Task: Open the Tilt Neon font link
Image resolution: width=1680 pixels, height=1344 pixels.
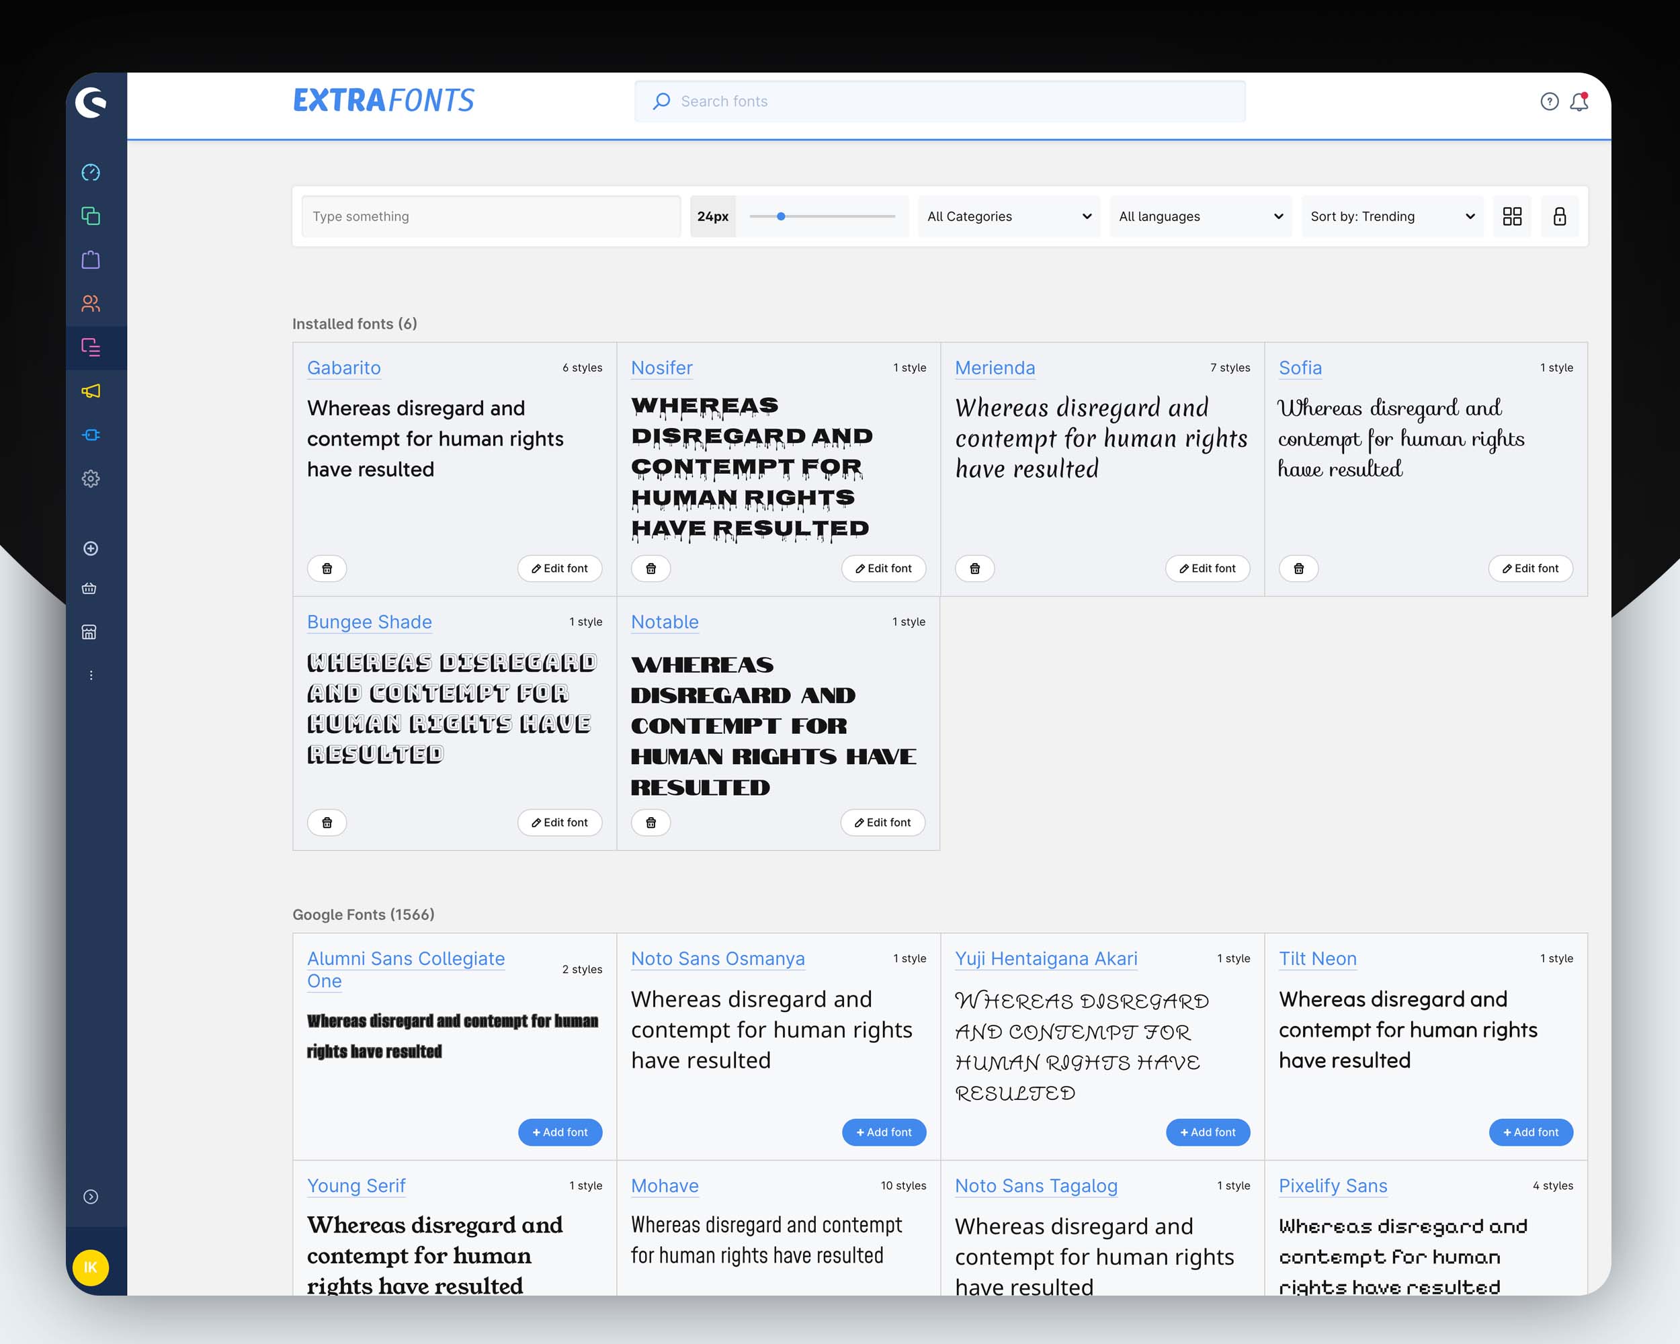Action: pos(1318,958)
